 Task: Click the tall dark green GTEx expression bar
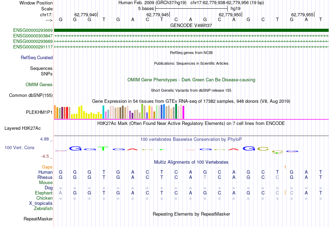pos(176,111)
